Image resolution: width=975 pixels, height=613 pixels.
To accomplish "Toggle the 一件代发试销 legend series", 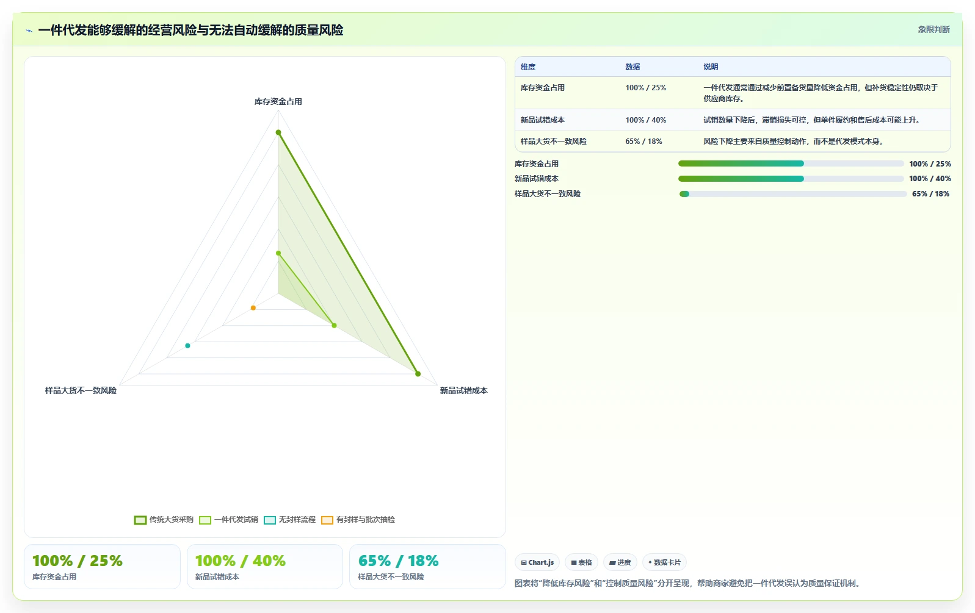I will [x=228, y=520].
